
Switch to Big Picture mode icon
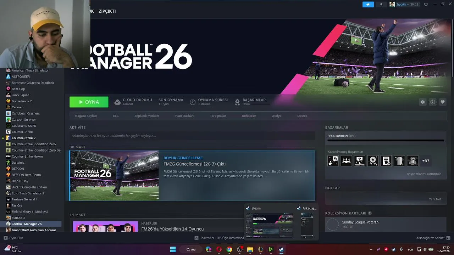(x=426, y=4)
